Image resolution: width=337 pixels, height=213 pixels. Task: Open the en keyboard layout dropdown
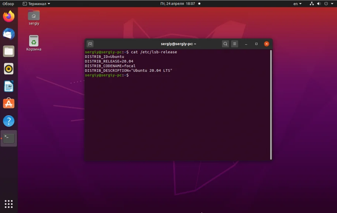coord(297,4)
